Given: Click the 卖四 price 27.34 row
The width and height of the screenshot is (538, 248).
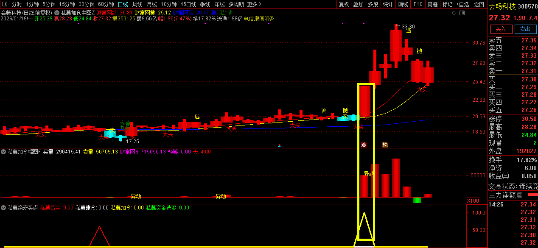Looking at the screenshot, I should [x=513, y=48].
